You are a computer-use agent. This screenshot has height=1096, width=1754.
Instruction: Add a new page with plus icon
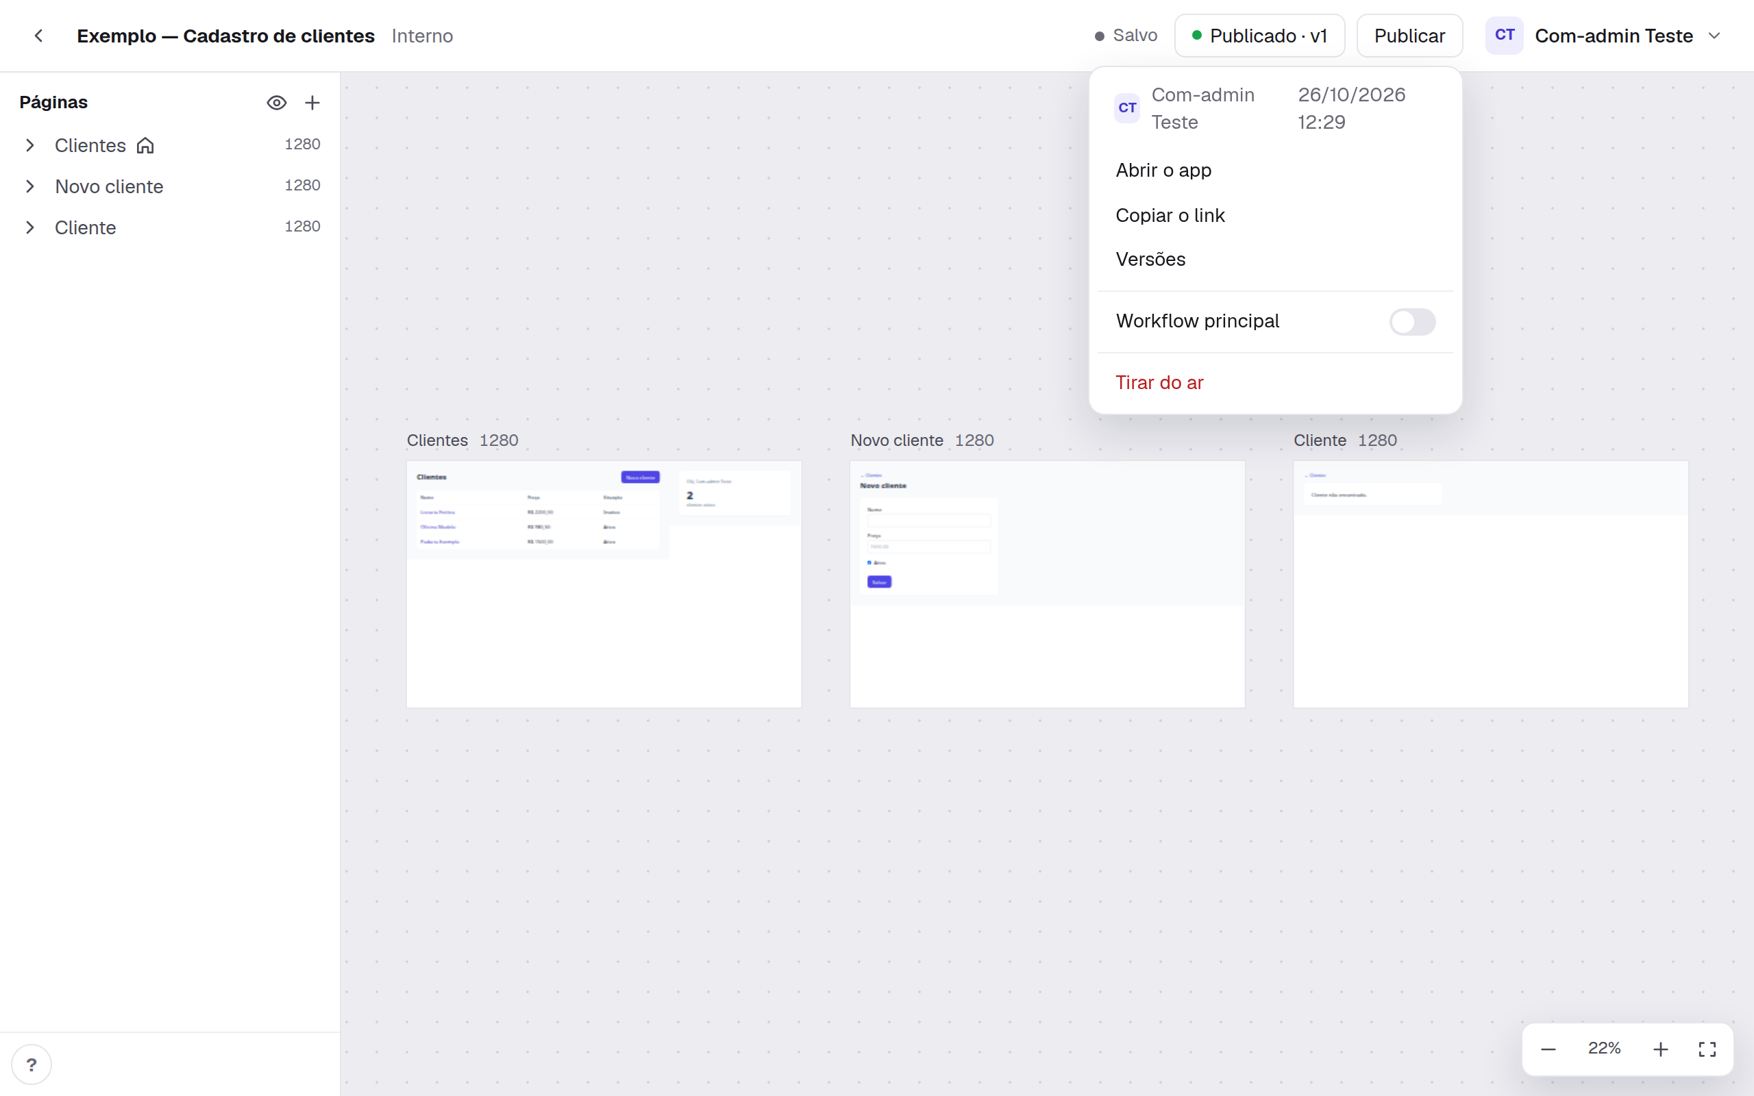(312, 103)
